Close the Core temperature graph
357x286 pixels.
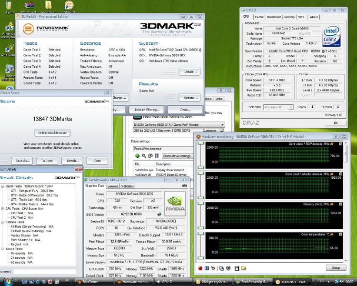click(x=341, y=234)
